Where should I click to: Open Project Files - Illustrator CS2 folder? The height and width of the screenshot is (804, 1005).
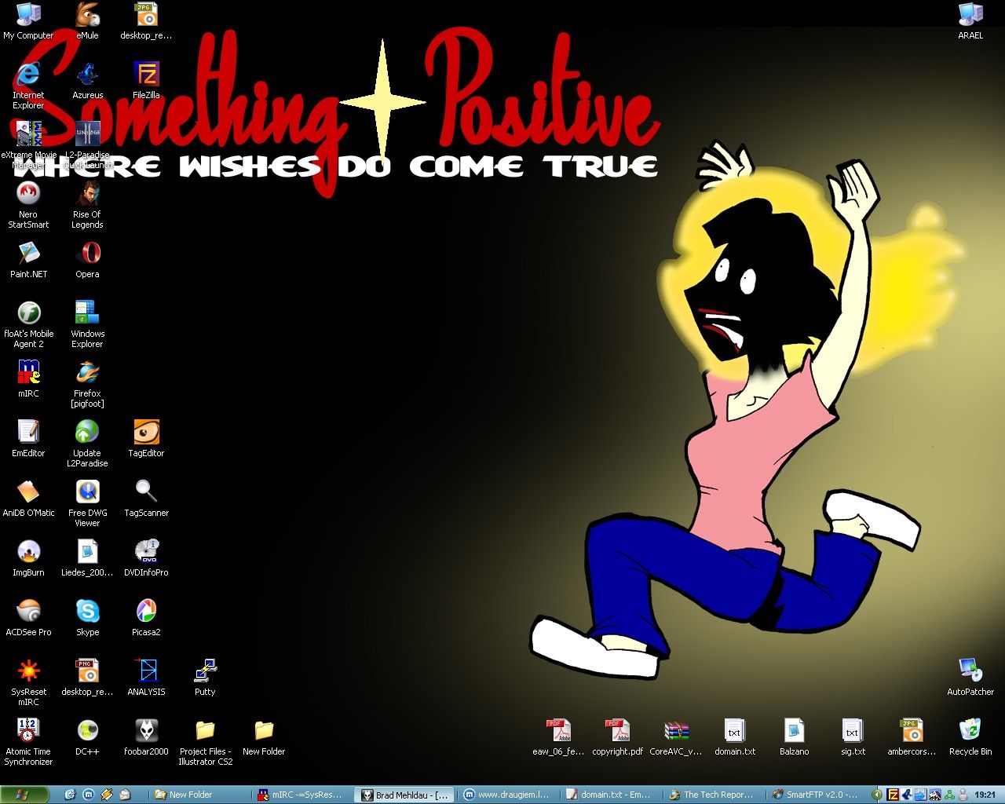(205, 741)
